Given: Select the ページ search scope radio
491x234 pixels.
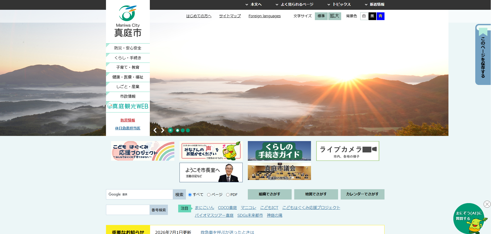Looking at the screenshot, I should [209, 195].
